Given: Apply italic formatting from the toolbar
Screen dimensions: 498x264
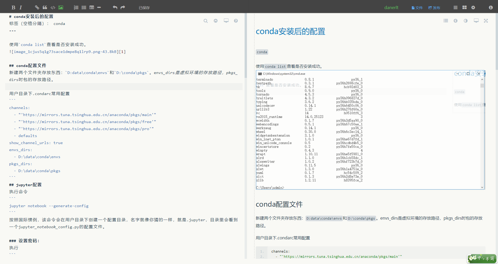Looking at the screenshot, I should point(21,8).
